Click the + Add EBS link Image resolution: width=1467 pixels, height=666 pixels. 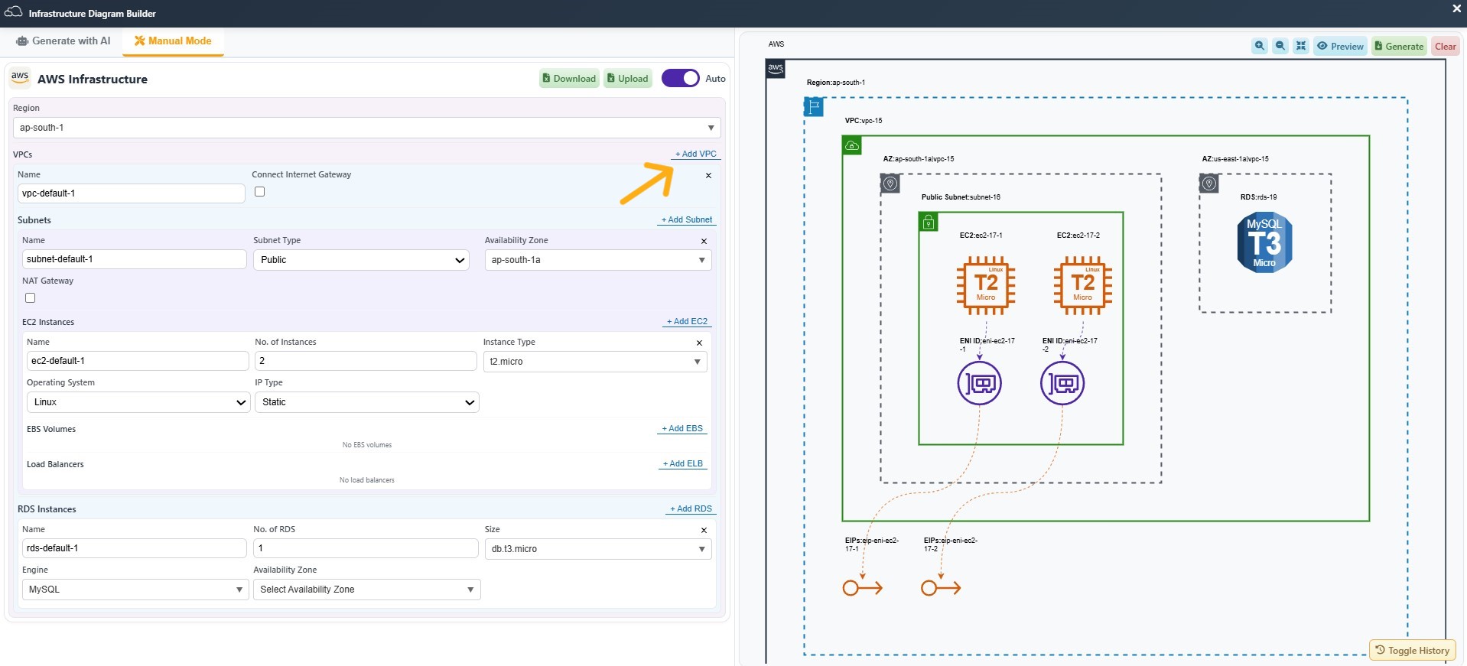[682, 428]
